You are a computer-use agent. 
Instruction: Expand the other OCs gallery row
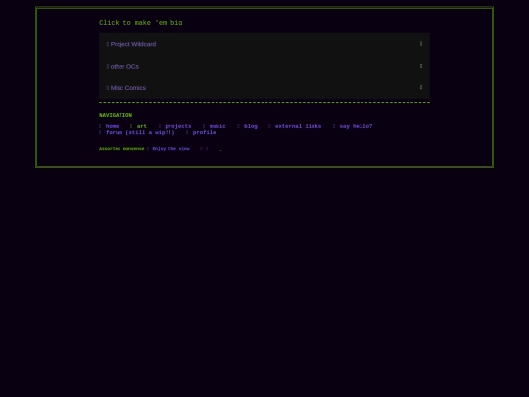(x=264, y=67)
